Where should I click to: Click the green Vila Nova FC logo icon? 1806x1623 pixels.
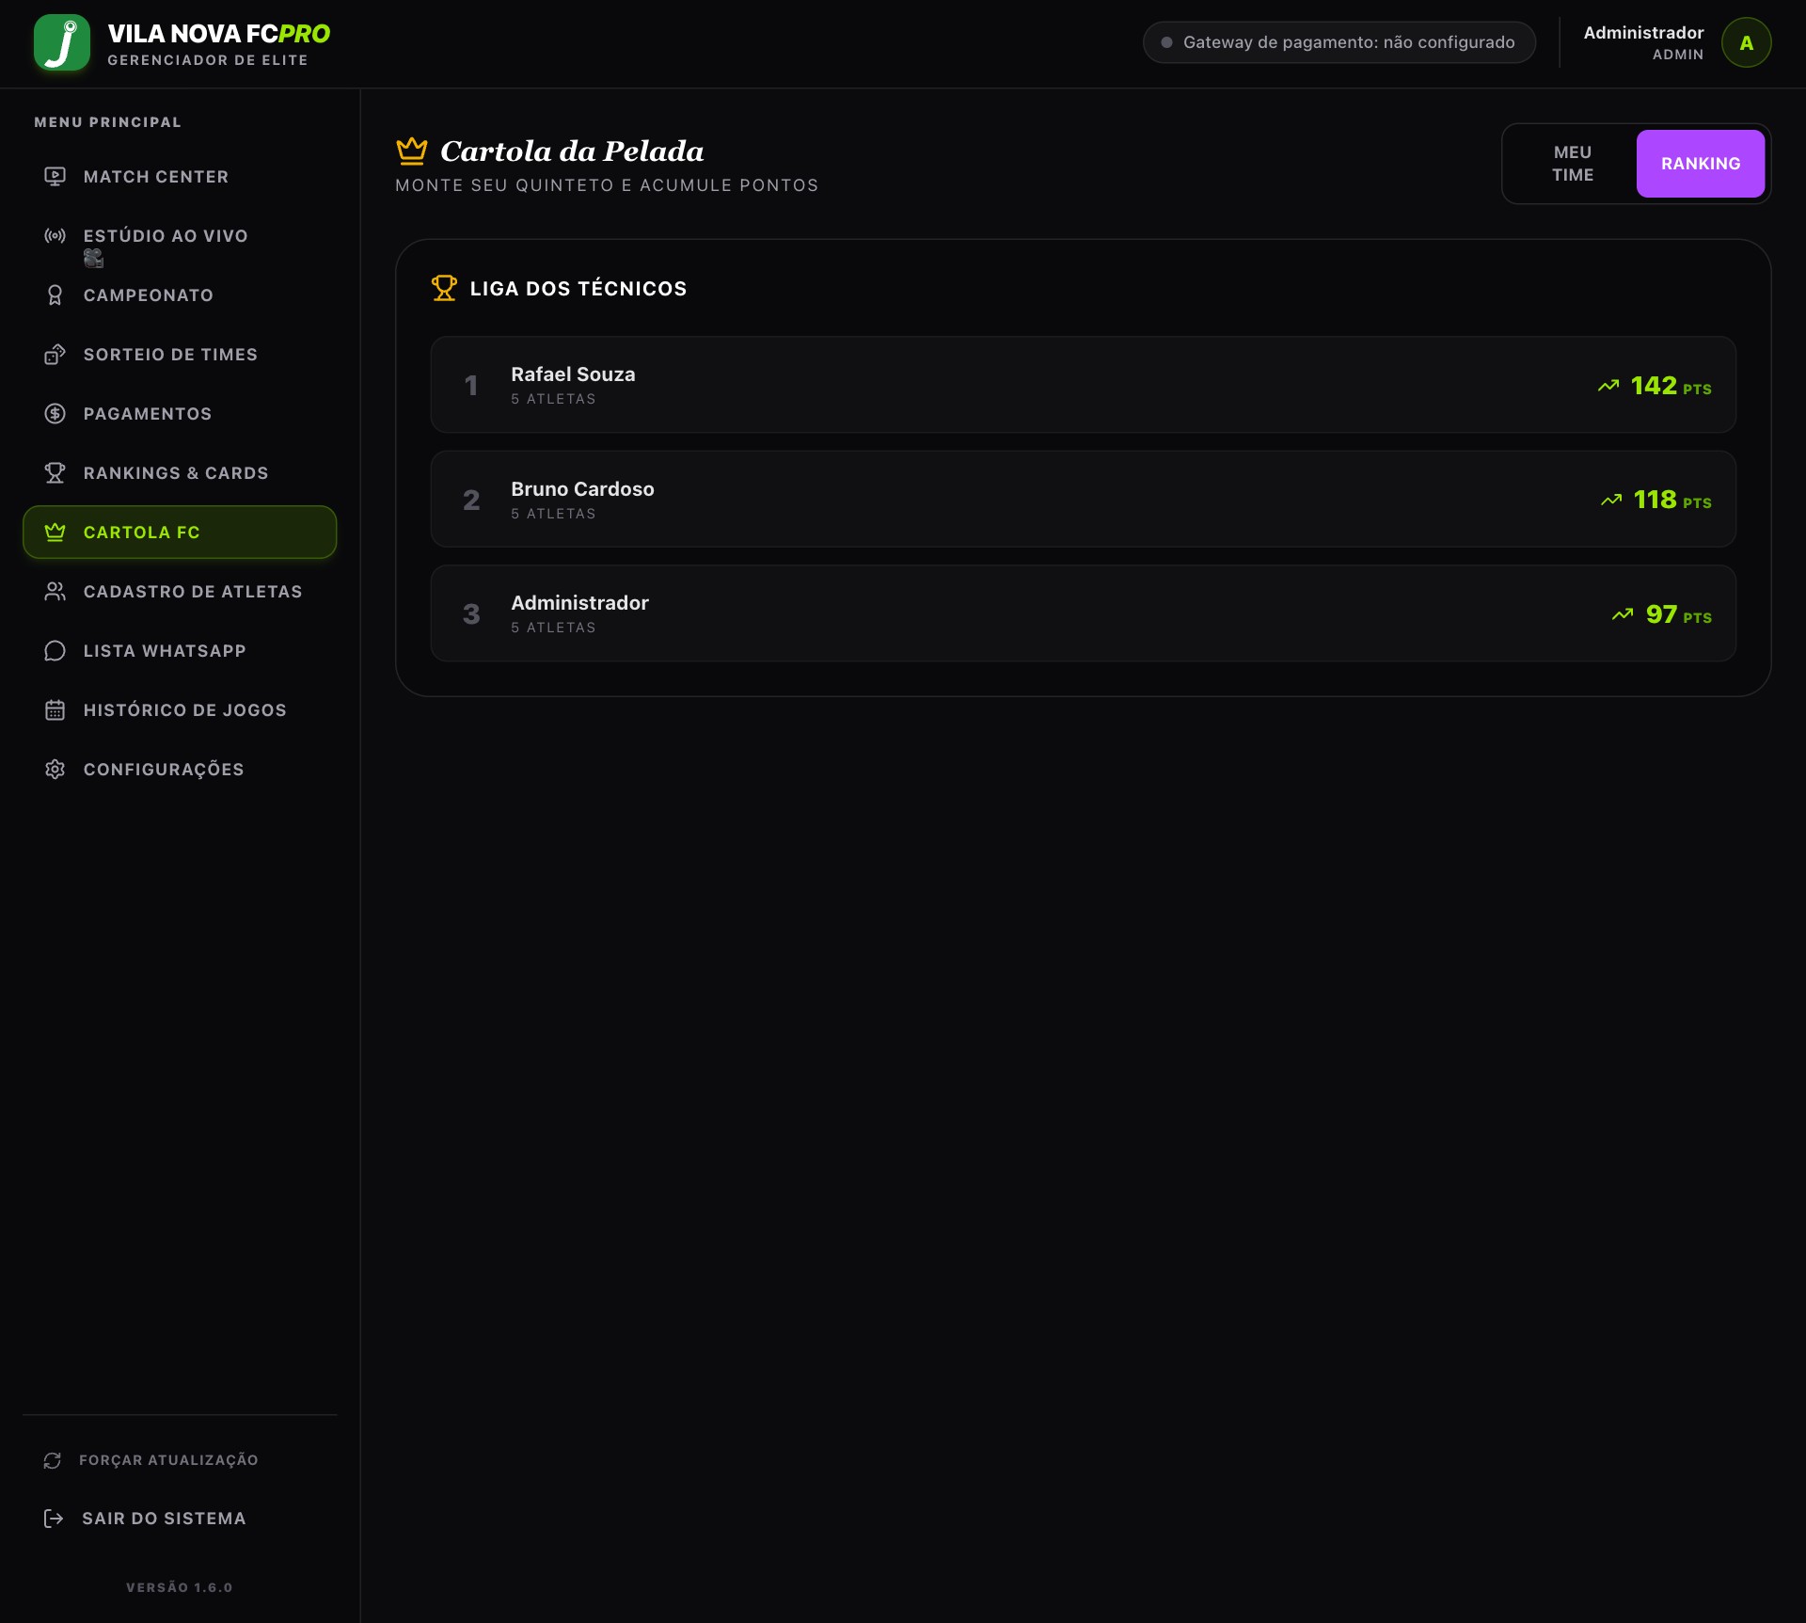62,42
